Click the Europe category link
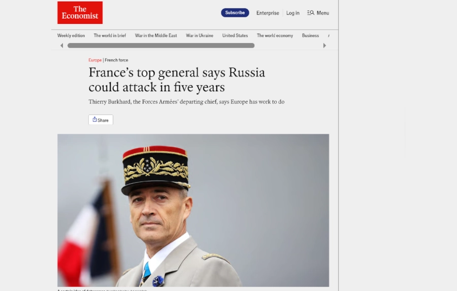This screenshot has width=457, height=291. [95, 60]
